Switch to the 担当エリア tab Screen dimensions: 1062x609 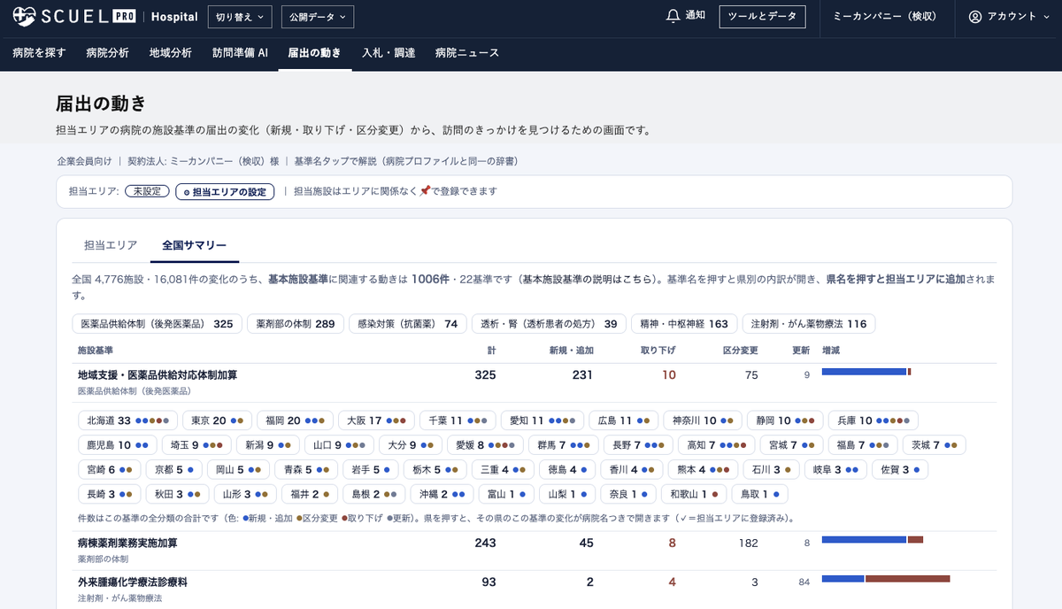(111, 245)
